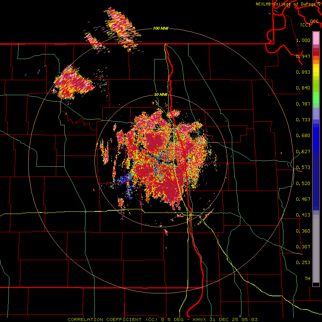Click the "100 NMI" range ring label
The image size is (322, 322).
[x=161, y=28]
